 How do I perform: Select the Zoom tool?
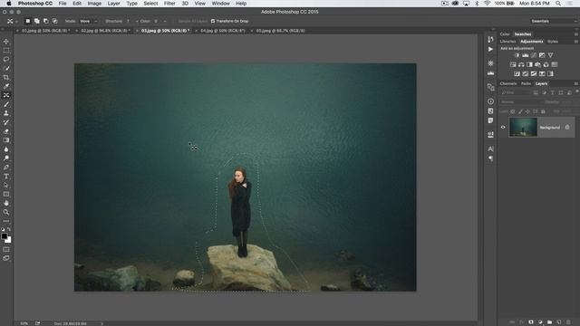click(x=6, y=212)
